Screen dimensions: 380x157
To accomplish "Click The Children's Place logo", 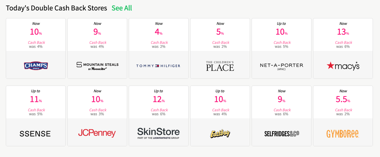I will point(220,66).
